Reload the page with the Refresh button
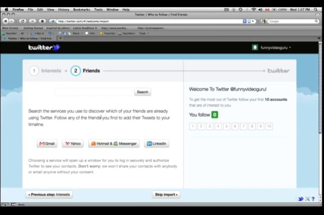Image resolution: width=324 pixels, height=215 pixels. 23,21
